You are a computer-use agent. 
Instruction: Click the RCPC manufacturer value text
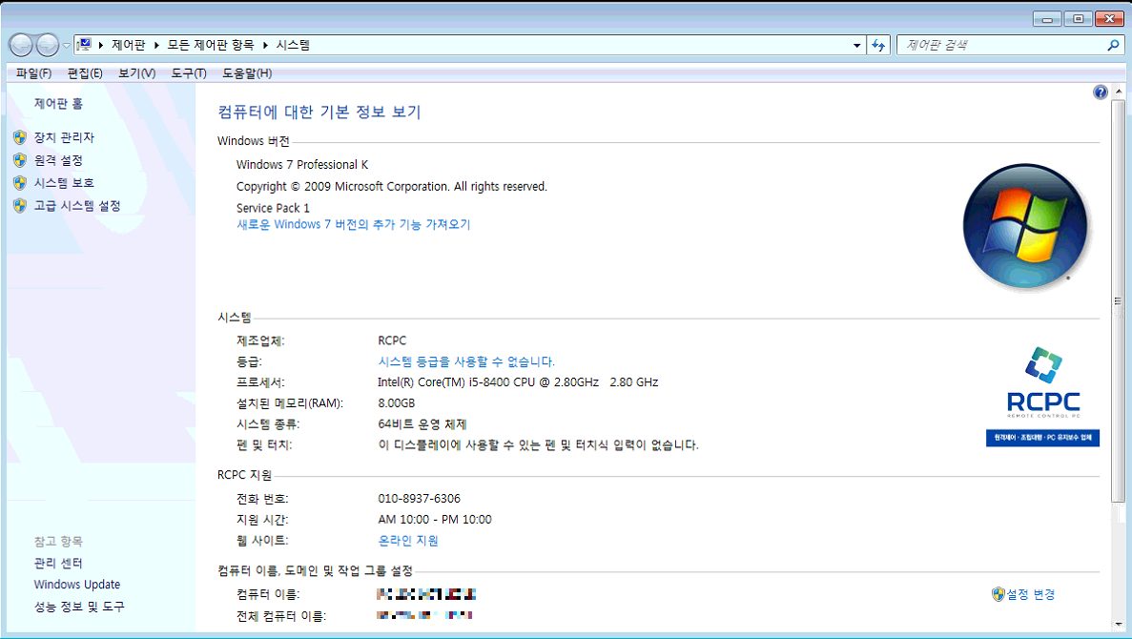(x=392, y=340)
